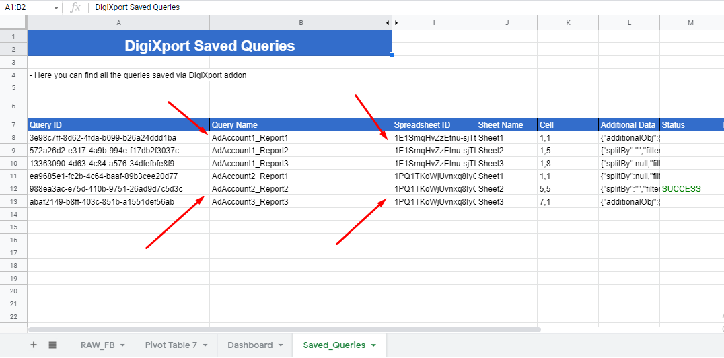Screen dimensions: 724x358
Task: Select Cell value 7,1 in row 13
Action: pyautogui.click(x=568, y=201)
